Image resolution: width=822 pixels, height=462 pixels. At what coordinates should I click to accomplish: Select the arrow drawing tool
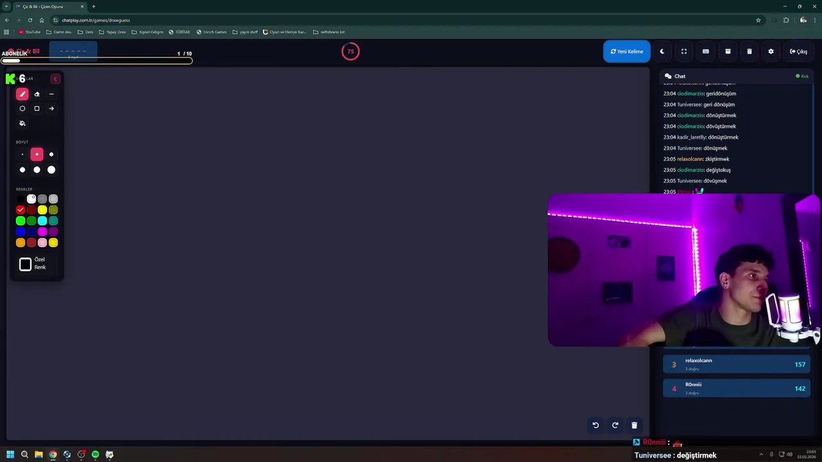51,108
